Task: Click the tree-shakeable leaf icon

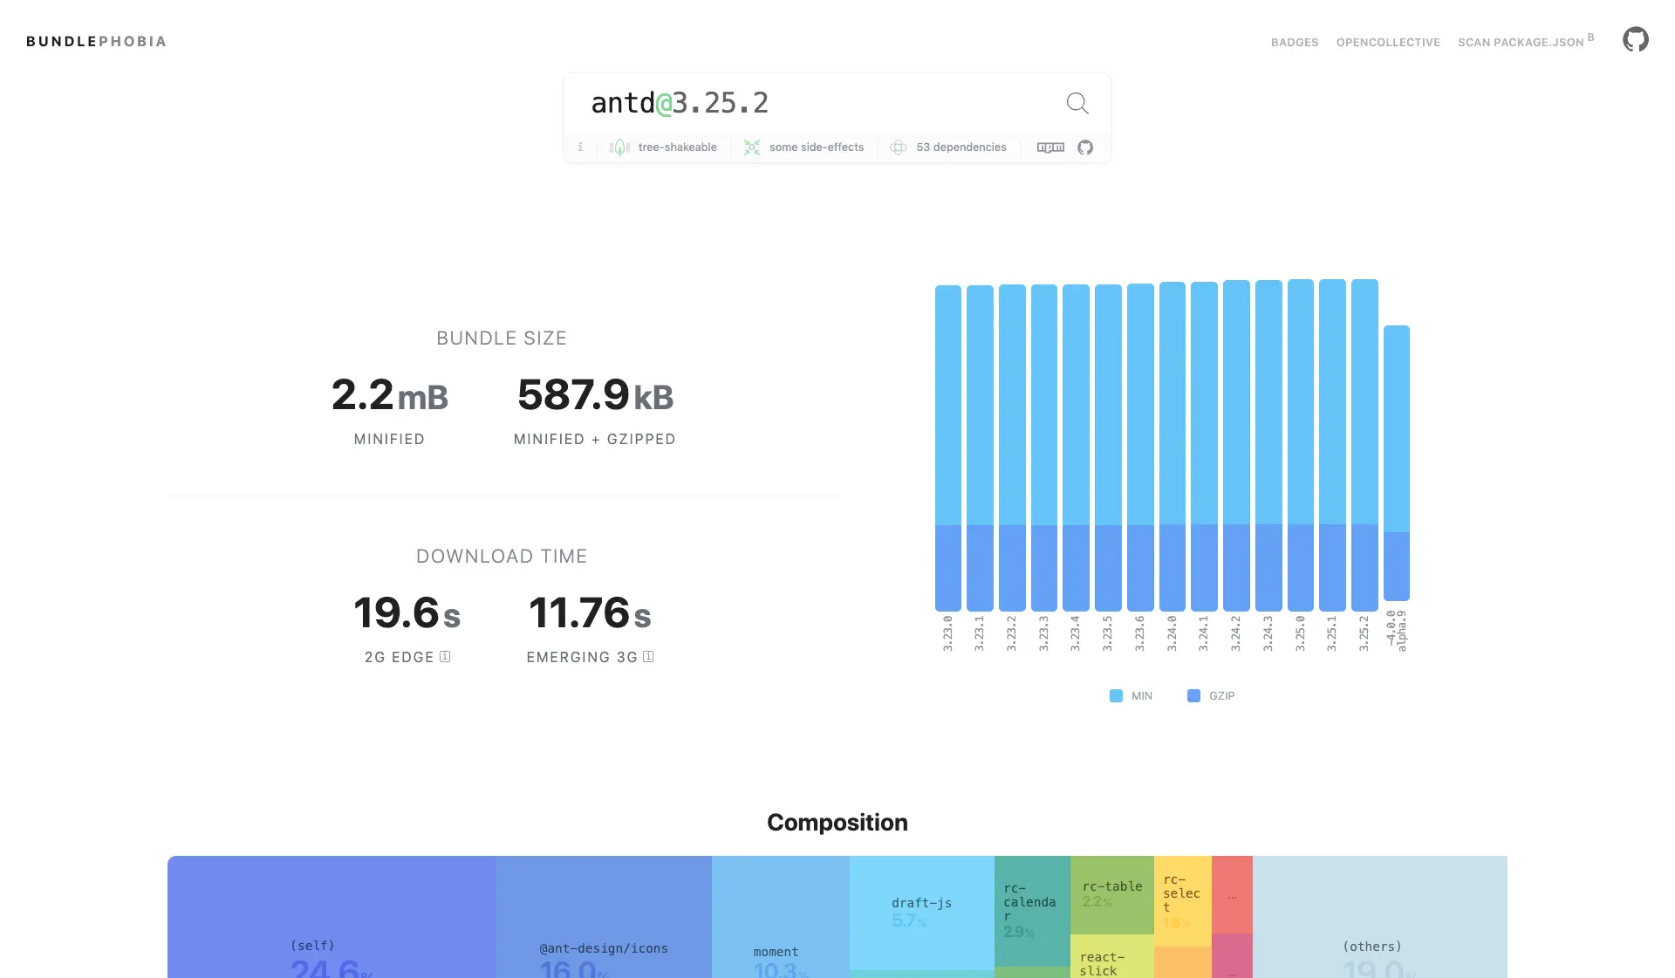Action: (x=620, y=147)
